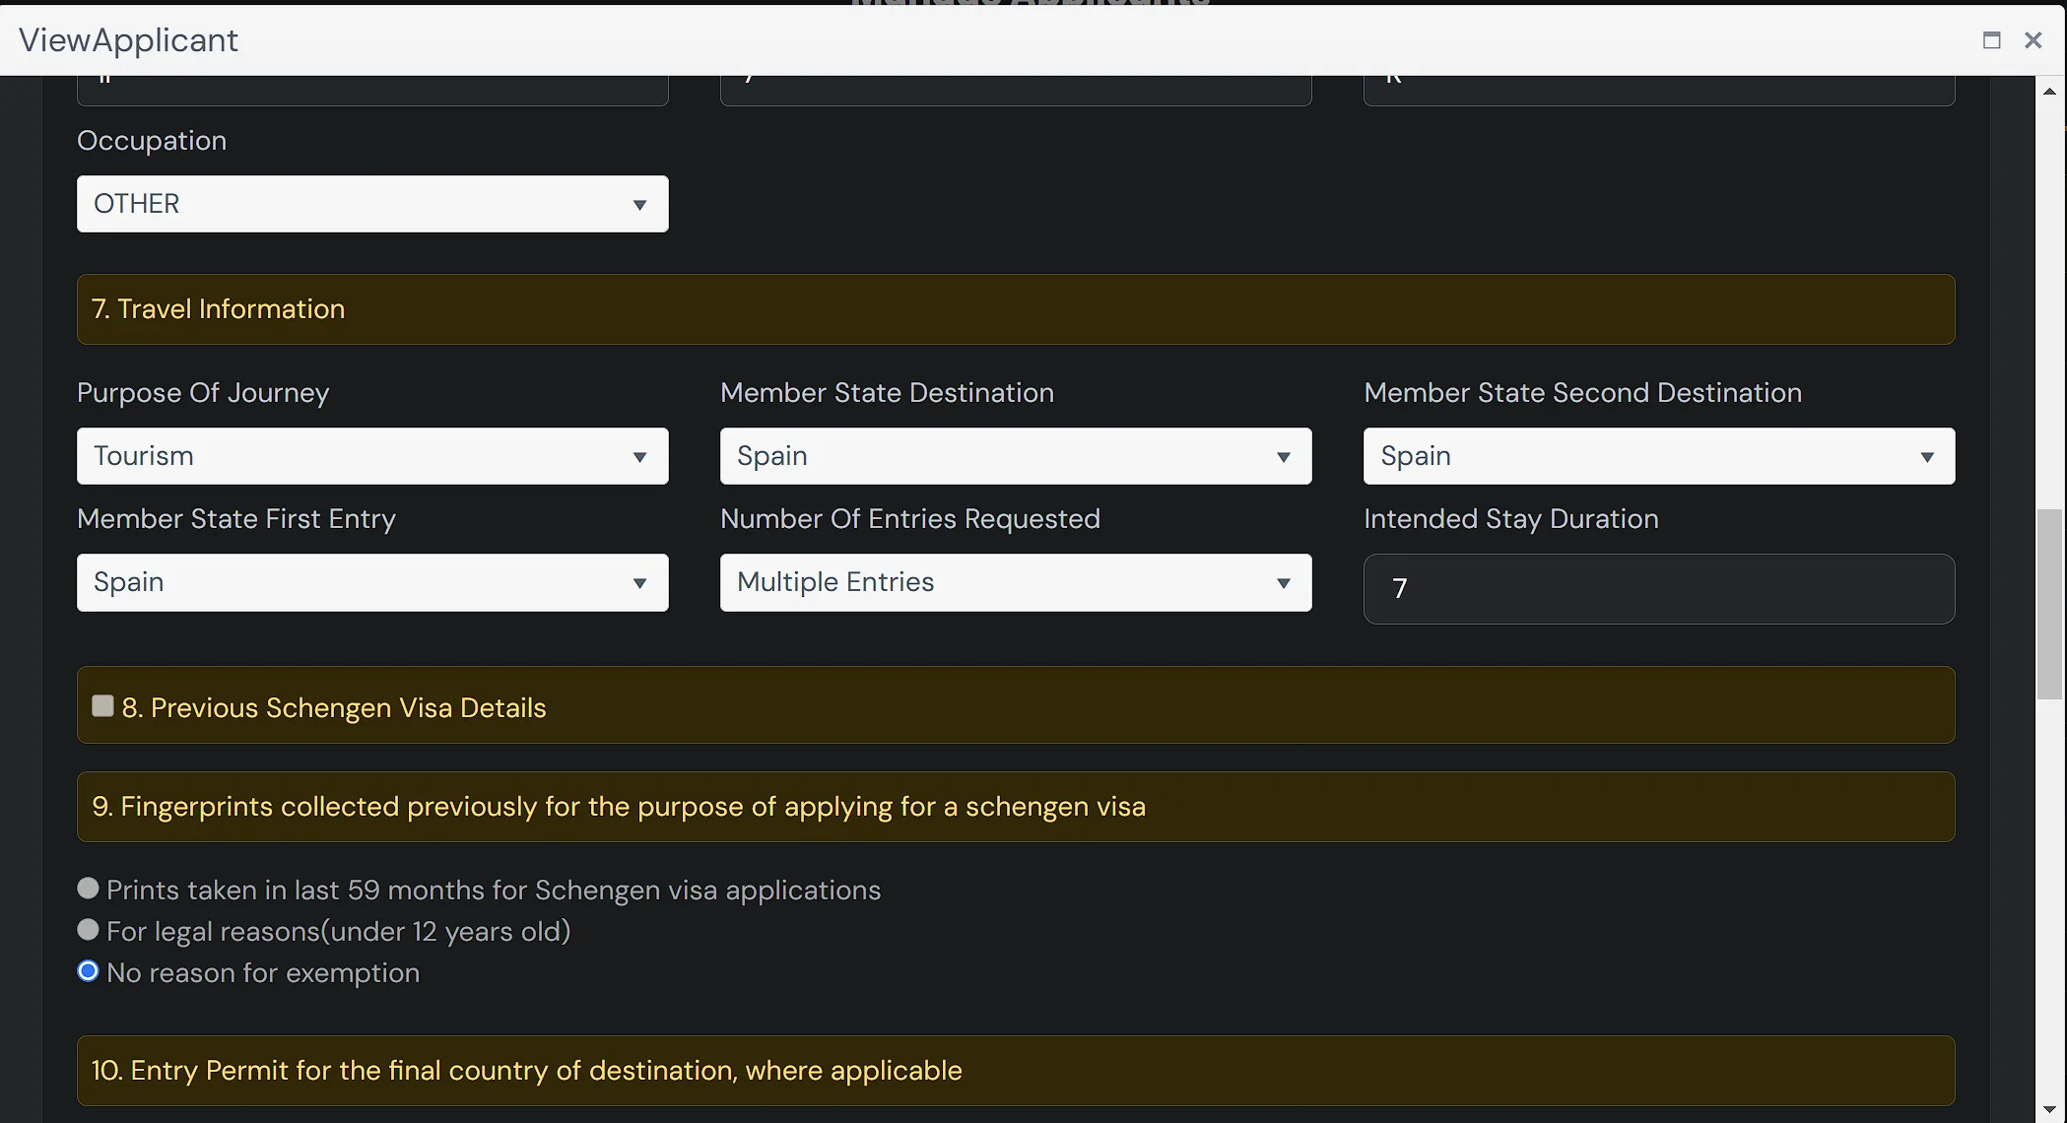Close the ViewApplicant dialog
The width and height of the screenshot is (2067, 1123).
coord(2033,40)
